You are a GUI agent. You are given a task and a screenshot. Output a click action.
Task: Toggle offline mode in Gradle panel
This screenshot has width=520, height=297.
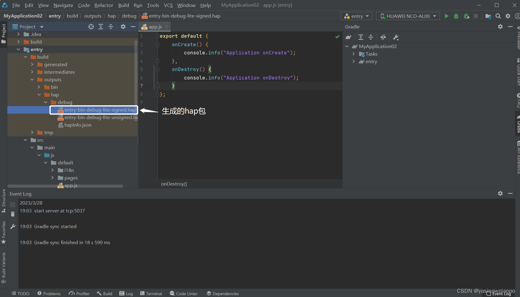point(383,37)
